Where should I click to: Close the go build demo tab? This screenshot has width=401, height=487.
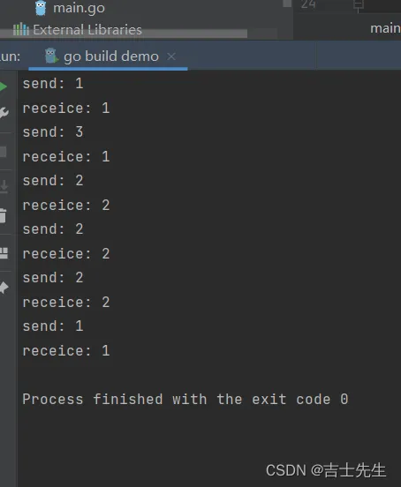[171, 56]
